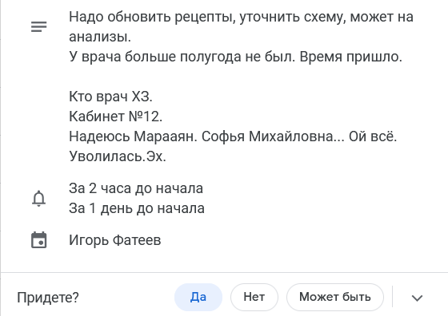
Task: Click the Уволилась.Эх. final description line
Action: [x=118, y=156]
